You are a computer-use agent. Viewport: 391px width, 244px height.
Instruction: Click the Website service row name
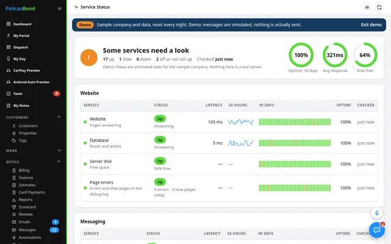98,119
